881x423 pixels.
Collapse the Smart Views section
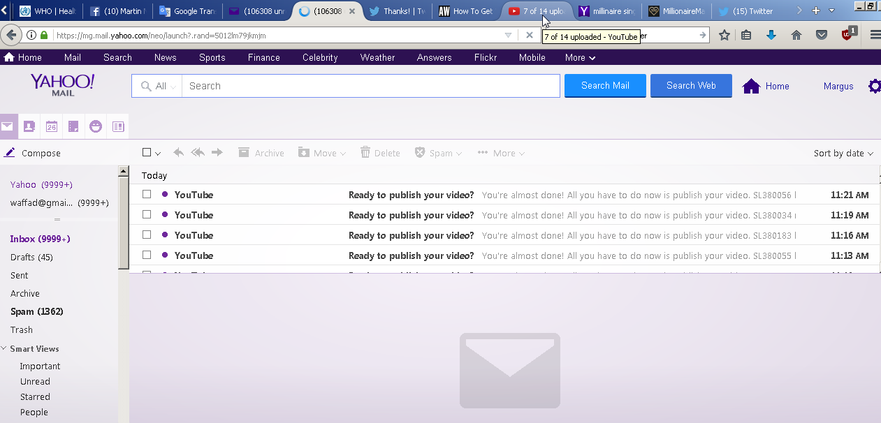tap(4, 348)
